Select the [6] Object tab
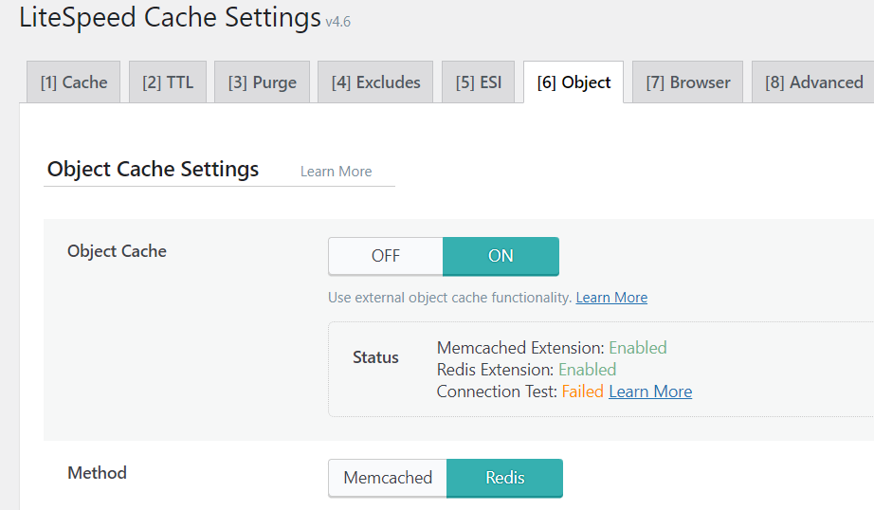The height and width of the screenshot is (510, 874). [574, 82]
